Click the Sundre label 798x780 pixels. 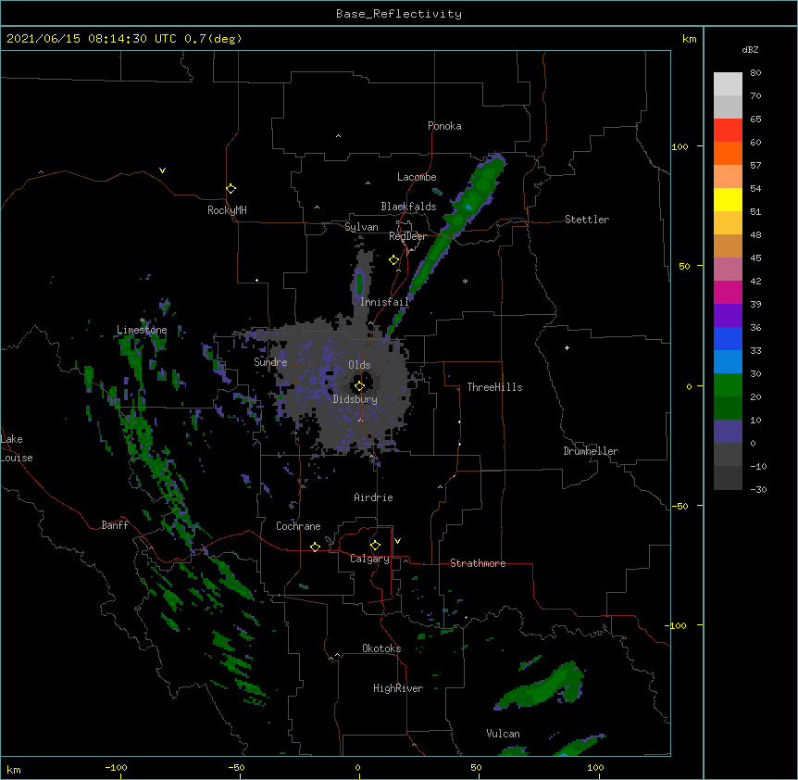coord(270,362)
